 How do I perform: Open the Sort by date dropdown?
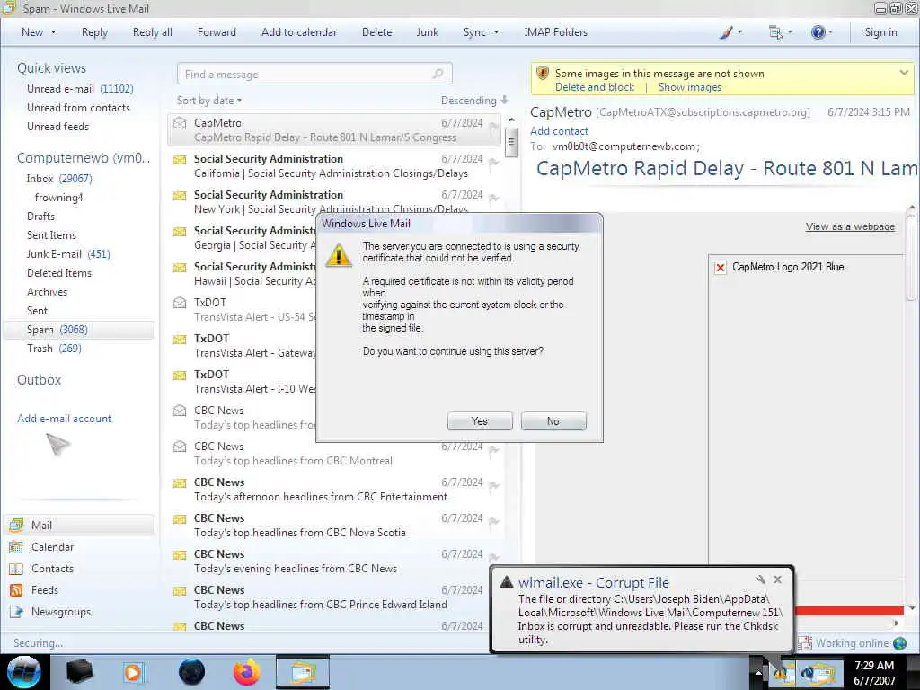click(208, 101)
